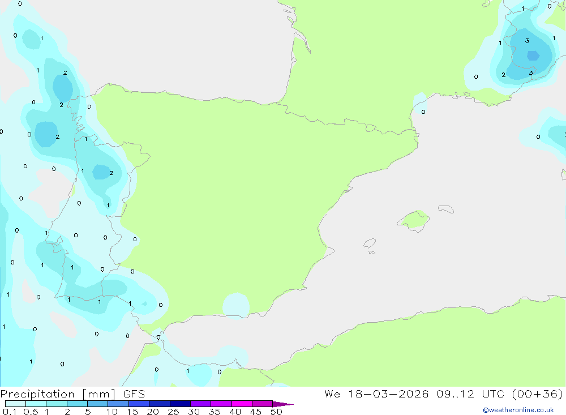Click the 15–20 mm legend swatch
Viewport: 566px width, 415px height.
[x=139, y=404]
